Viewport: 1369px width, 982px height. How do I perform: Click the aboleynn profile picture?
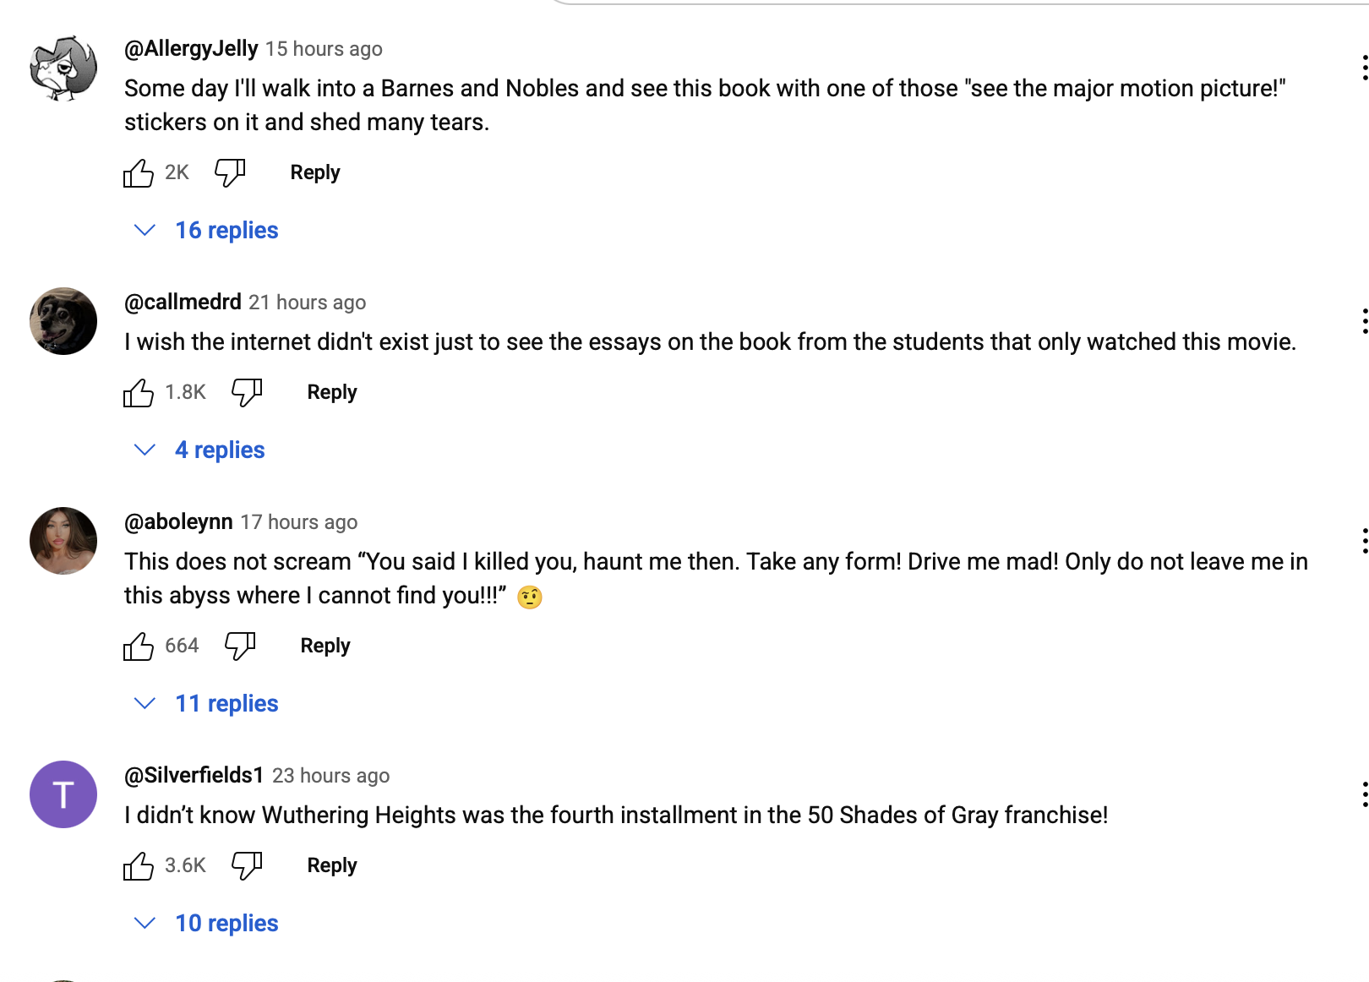click(63, 541)
